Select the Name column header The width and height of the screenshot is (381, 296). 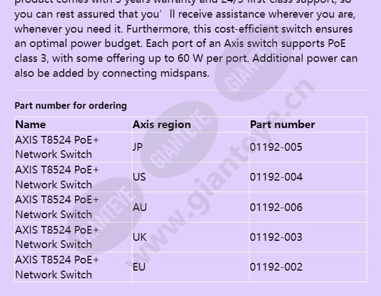pyautogui.click(x=30, y=125)
